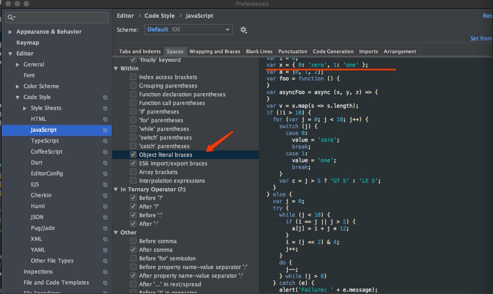Click the code preview pane
493x294 pixels.
click(x=376, y=176)
